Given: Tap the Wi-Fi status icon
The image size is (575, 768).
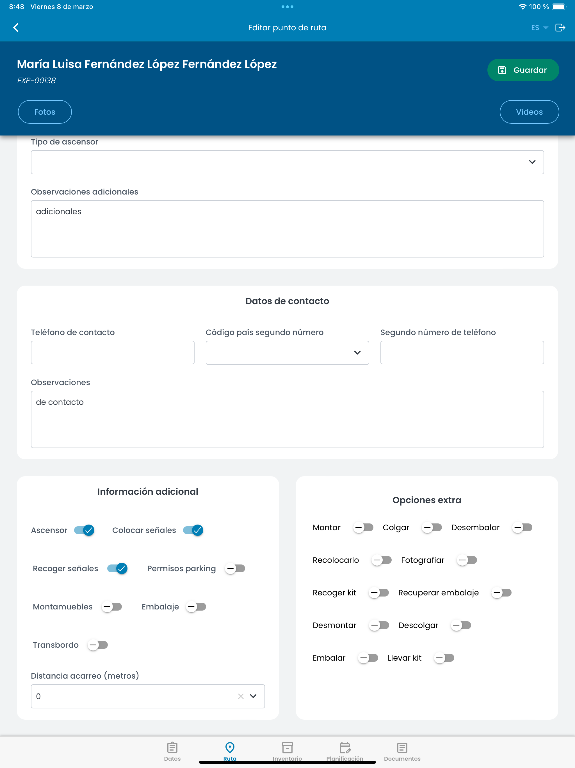Looking at the screenshot, I should pos(522,6).
